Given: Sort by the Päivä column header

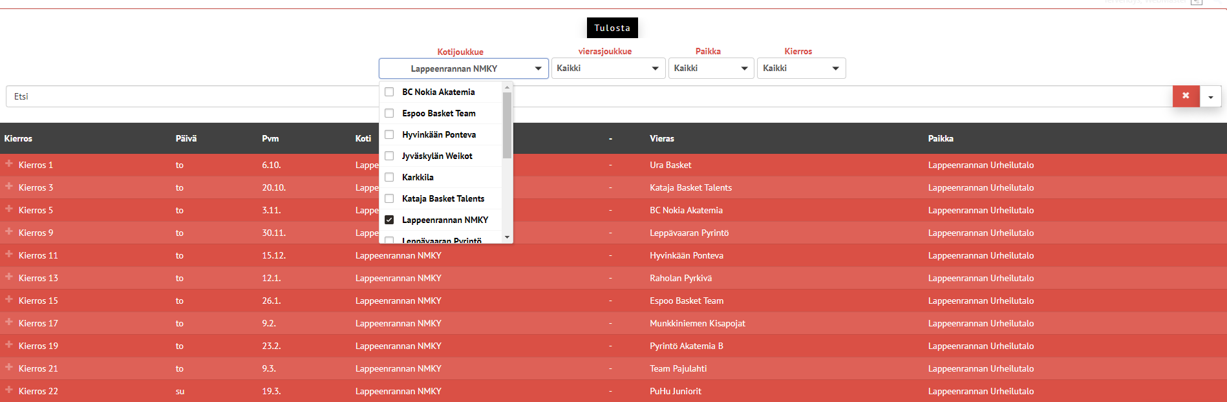Looking at the screenshot, I should [186, 138].
